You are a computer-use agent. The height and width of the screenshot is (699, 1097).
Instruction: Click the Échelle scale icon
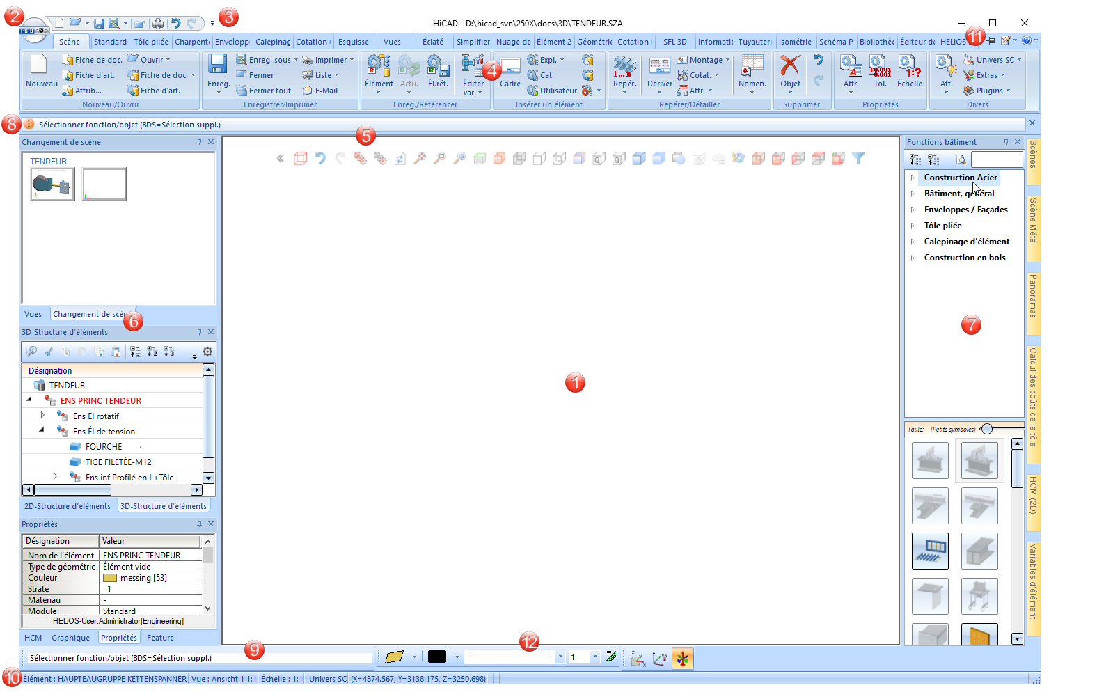tap(909, 66)
